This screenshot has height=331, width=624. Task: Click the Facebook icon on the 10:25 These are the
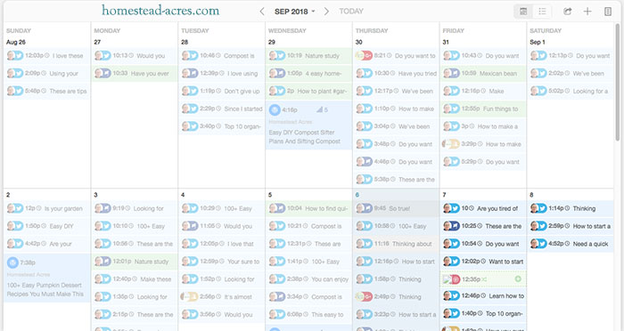pos(456,226)
